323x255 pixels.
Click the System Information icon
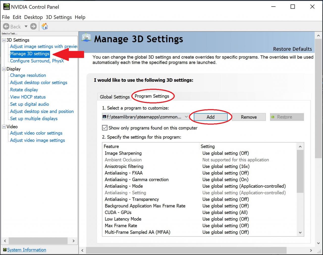(x=5, y=250)
